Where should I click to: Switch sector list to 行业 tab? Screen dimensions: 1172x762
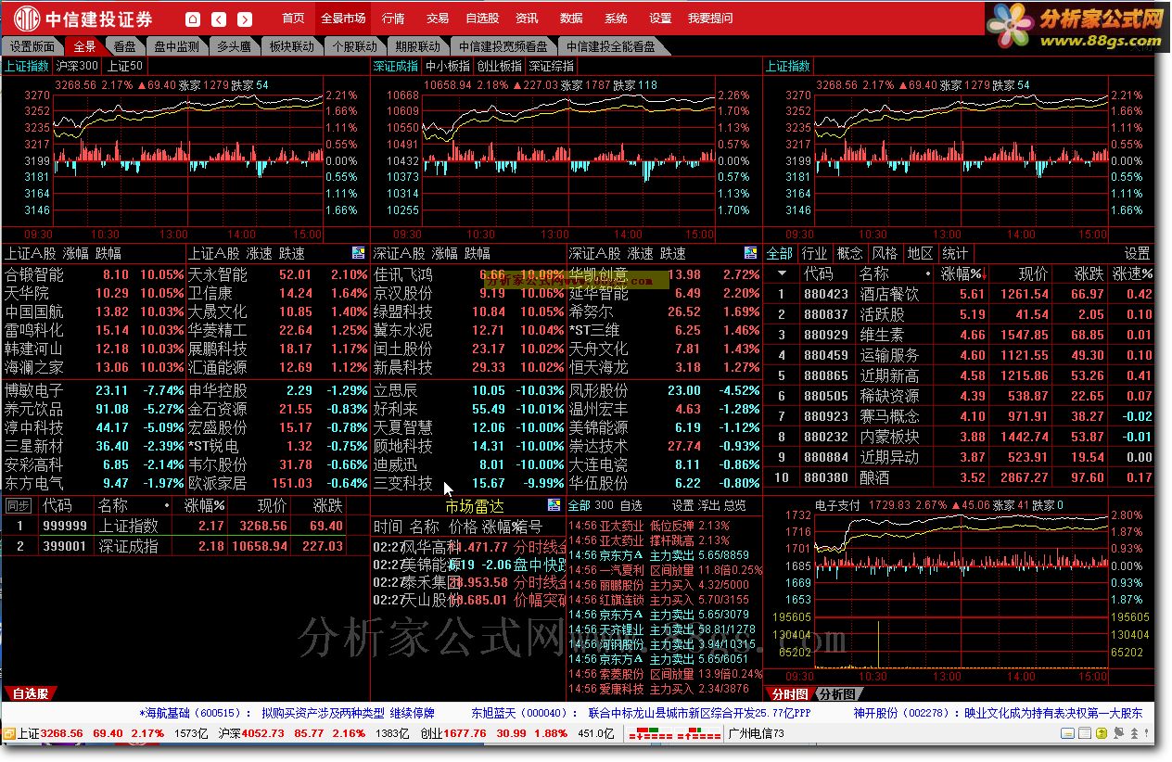coord(814,253)
